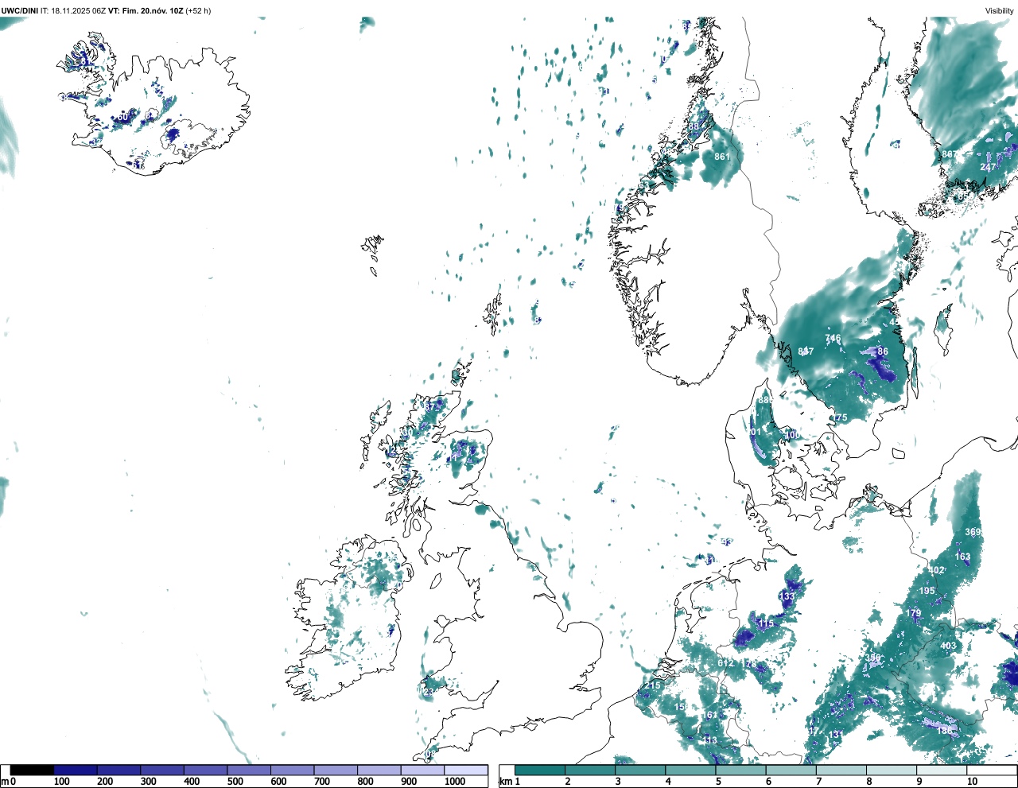This screenshot has width=1018, height=788.
Task: Select the dark teal 1–2 km swatch
Action: 540,770
